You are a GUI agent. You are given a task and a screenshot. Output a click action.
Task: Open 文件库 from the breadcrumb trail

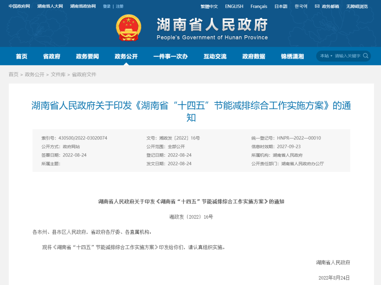(x=58, y=75)
